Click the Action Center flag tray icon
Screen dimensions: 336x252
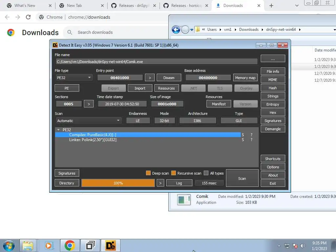pos(295,246)
